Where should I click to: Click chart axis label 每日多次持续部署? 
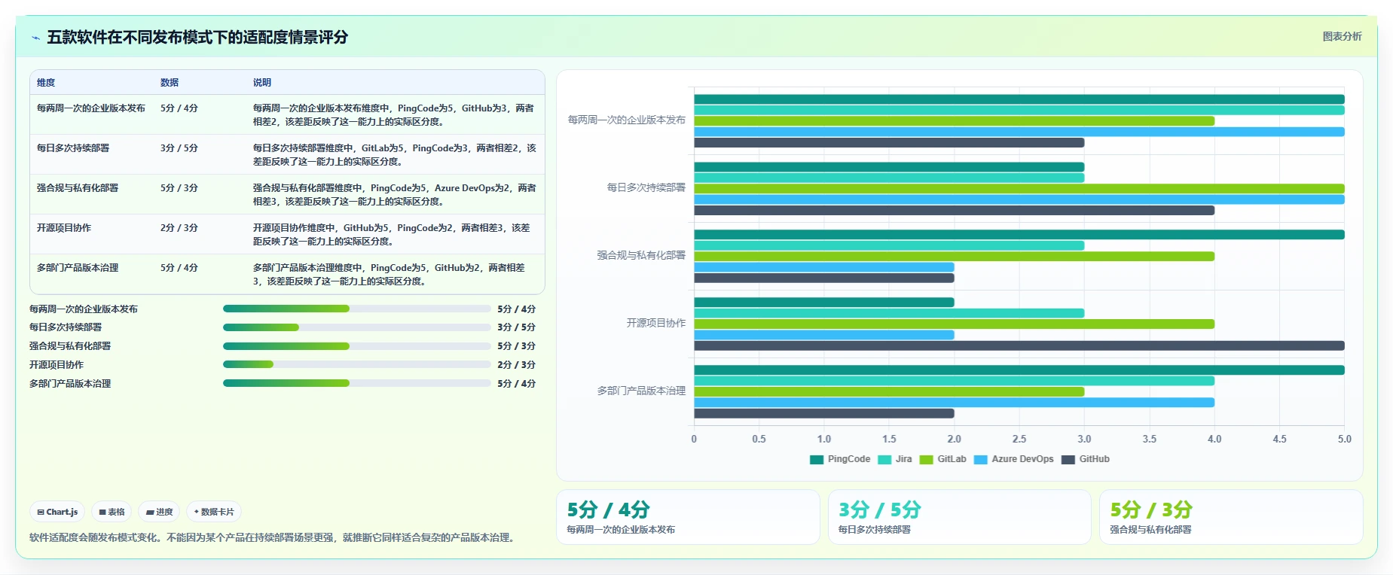646,187
